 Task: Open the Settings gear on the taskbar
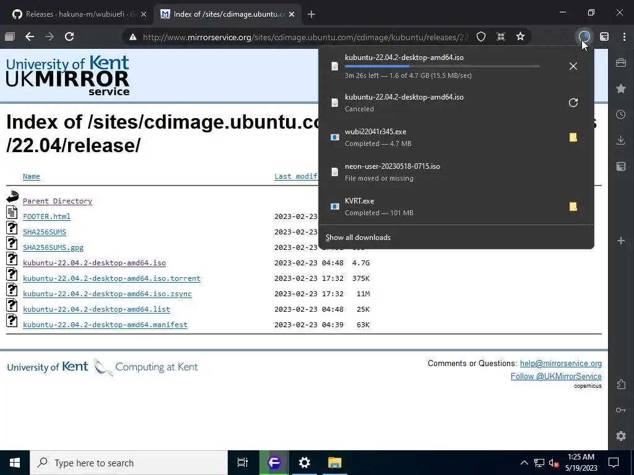[304, 463]
